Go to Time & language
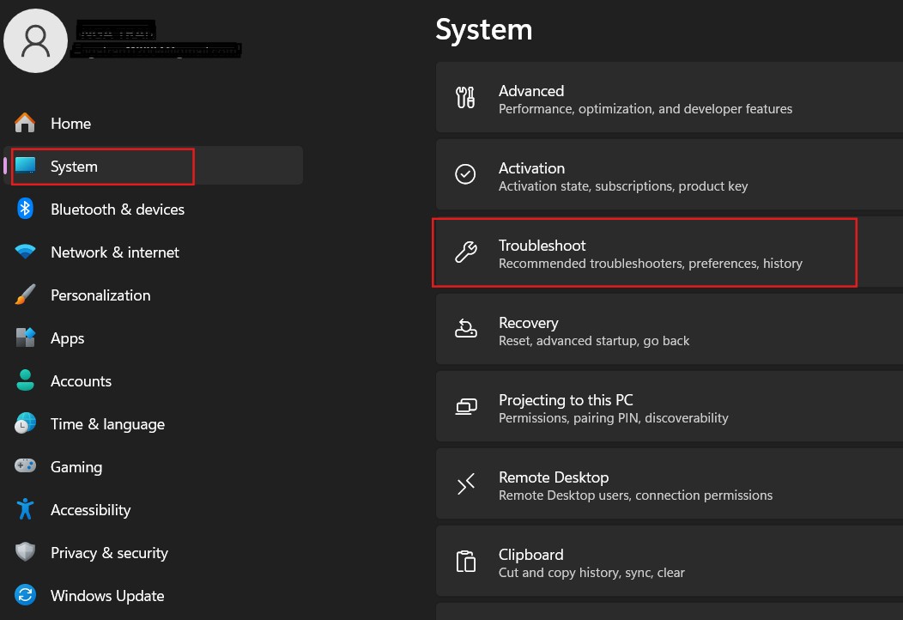 pos(153,423)
